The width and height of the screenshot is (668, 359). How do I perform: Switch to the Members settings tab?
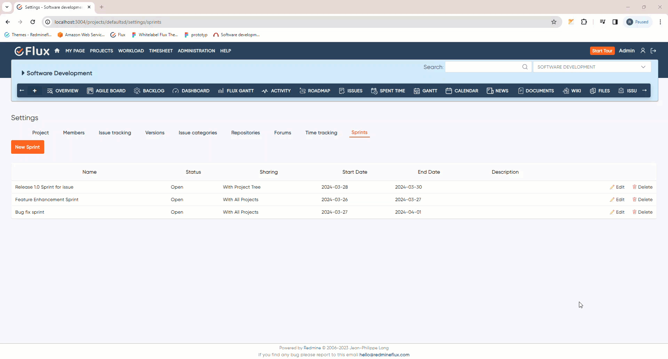(x=74, y=133)
